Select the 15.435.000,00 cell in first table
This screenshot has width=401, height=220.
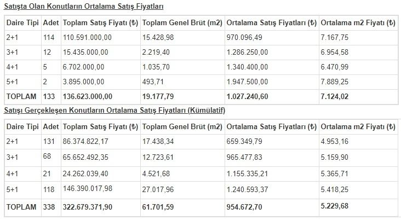86,52
